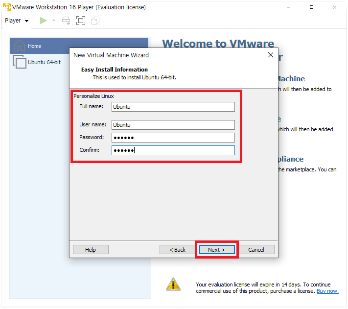The image size is (348, 309).
Task: Click the Unity mode toolbar icon
Action: click(95, 21)
